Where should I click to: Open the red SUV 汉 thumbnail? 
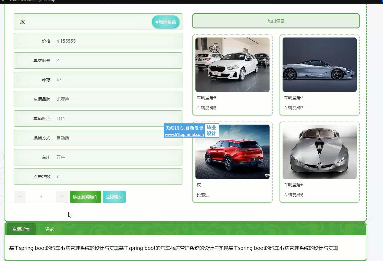[232, 152]
